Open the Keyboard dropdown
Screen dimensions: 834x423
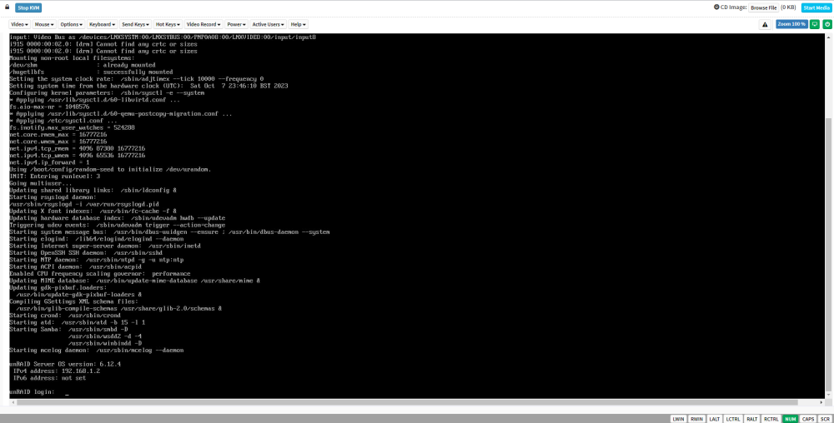(102, 24)
